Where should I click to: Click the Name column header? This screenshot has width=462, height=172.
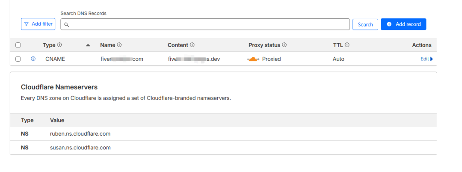coord(108,45)
